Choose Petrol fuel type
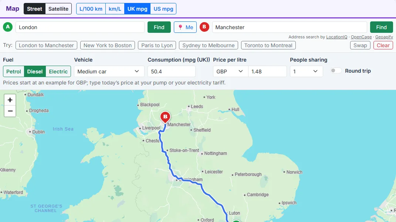The width and height of the screenshot is (396, 222). (x=14, y=72)
